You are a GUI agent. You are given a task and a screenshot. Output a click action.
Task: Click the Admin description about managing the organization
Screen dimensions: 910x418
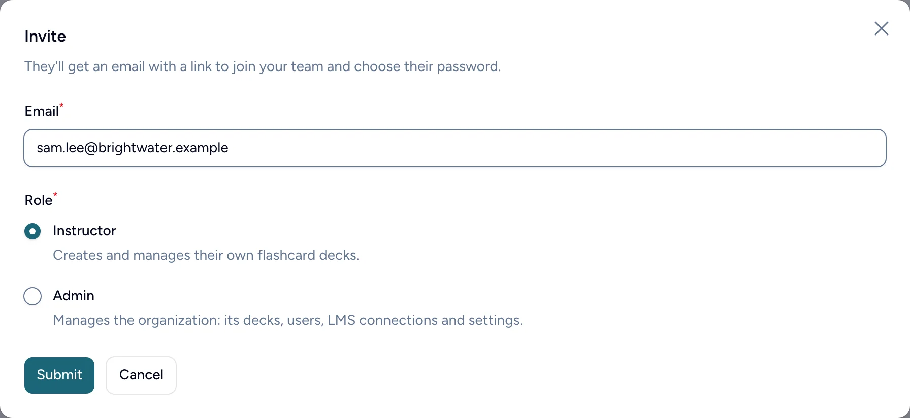288,320
